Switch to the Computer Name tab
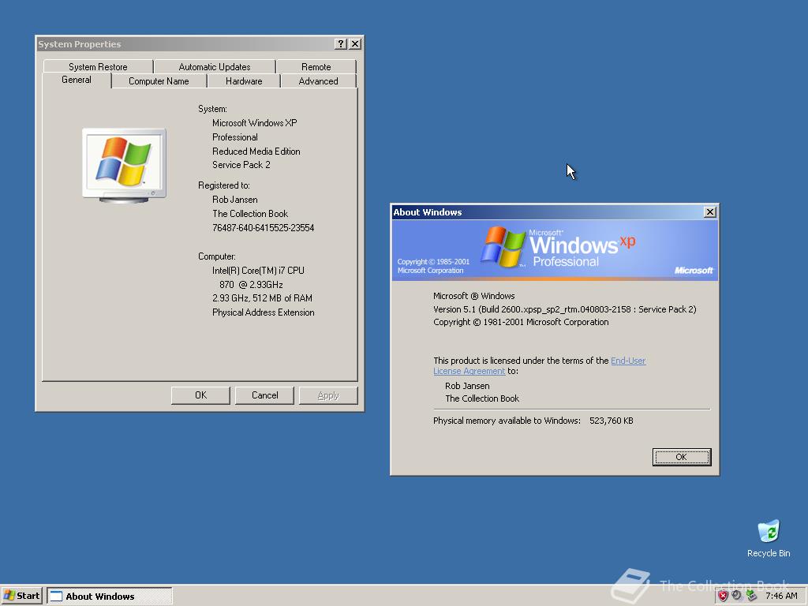The width and height of the screenshot is (808, 606). point(159,81)
